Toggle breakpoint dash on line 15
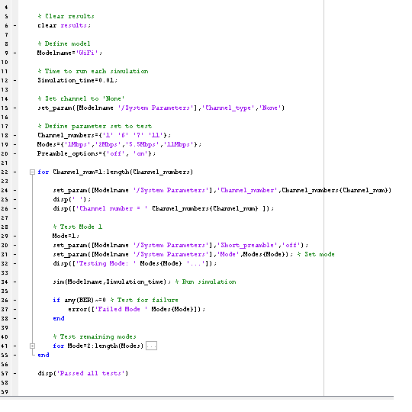 (x=15, y=108)
